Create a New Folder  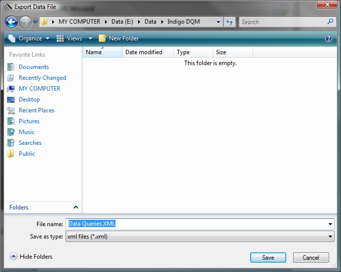[x=118, y=38]
